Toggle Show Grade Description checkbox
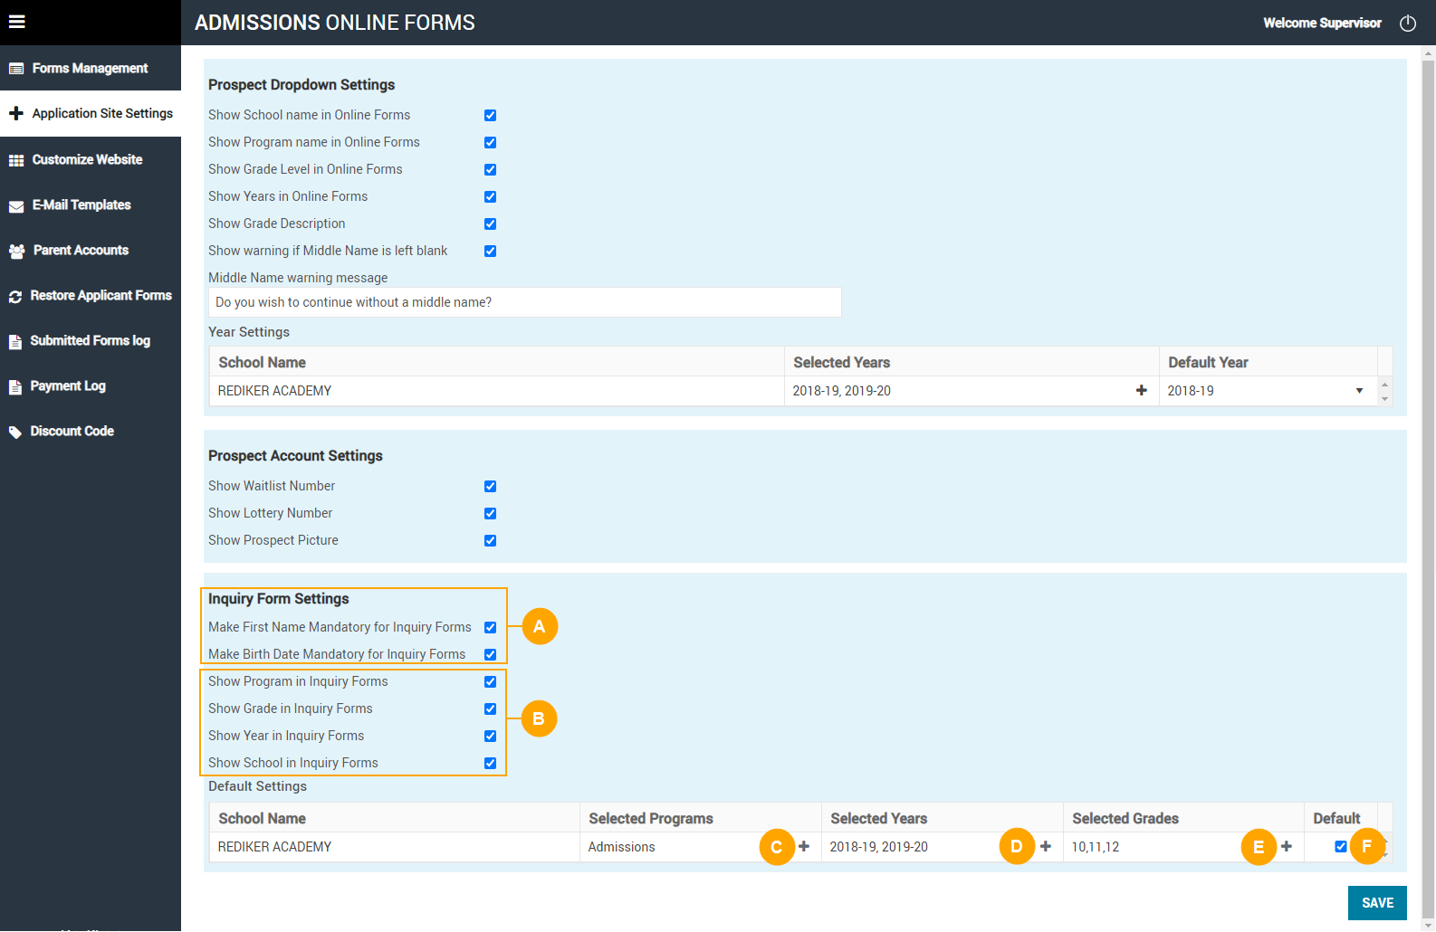This screenshot has width=1436, height=932. 490,223
